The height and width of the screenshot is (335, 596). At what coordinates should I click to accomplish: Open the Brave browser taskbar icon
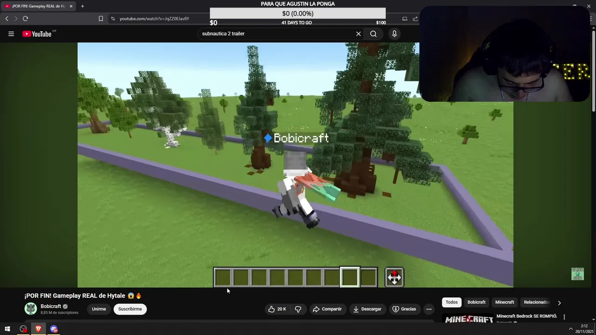pyautogui.click(x=38, y=329)
